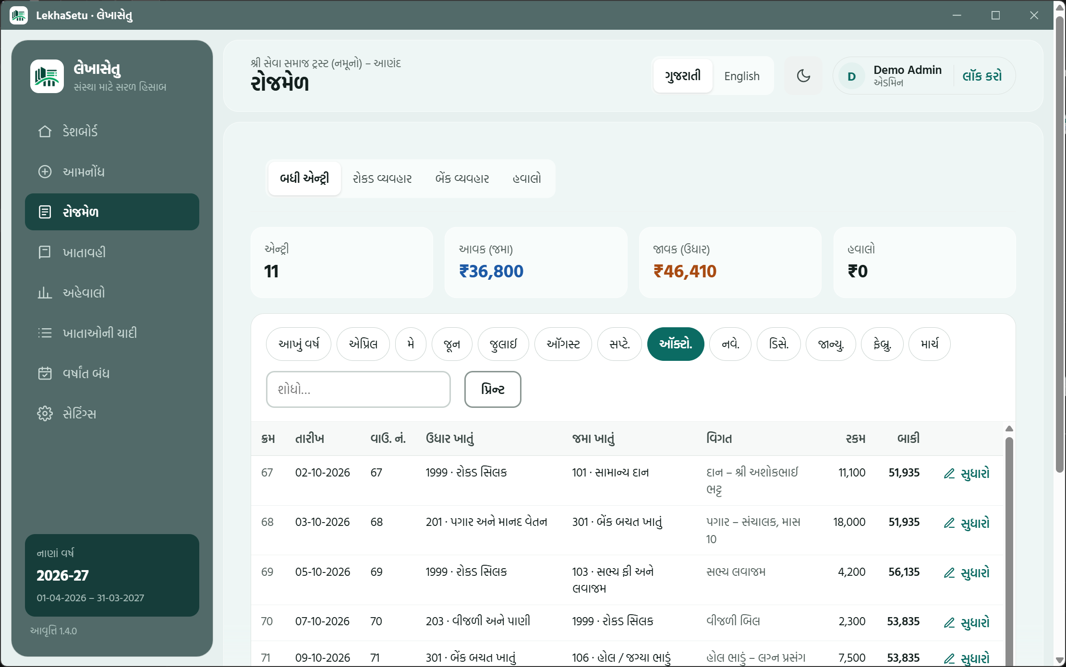The width and height of the screenshot is (1066, 667).
Task: Edit entry 68 with સુધારો
Action: pos(967,523)
